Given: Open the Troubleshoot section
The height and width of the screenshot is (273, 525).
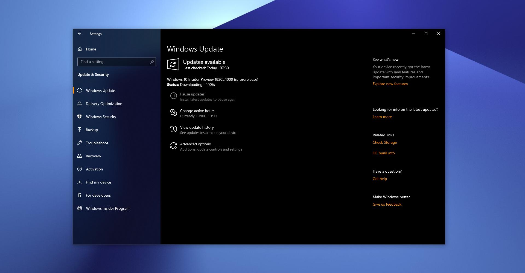Looking at the screenshot, I should pos(116,143).
